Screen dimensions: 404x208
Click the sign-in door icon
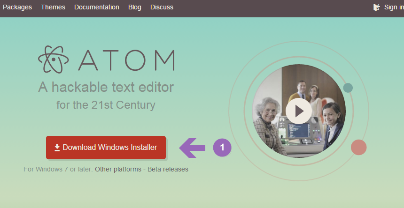pos(376,7)
